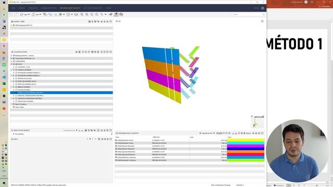Viewport: 333px width, 187px height.
Task: Select VERGA EM ALVENARIA tree row
Action: [x=25, y=101]
